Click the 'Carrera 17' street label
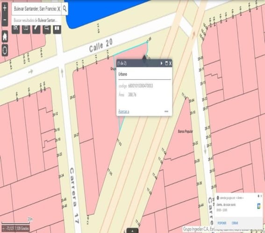This screenshot has height=233, width=265. (x=74, y=195)
